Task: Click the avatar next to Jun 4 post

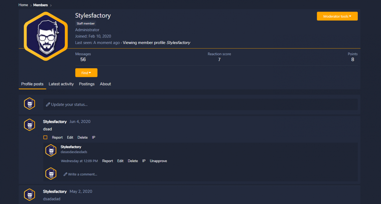Action: [x=29, y=125]
